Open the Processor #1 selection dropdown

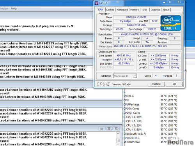125,76
